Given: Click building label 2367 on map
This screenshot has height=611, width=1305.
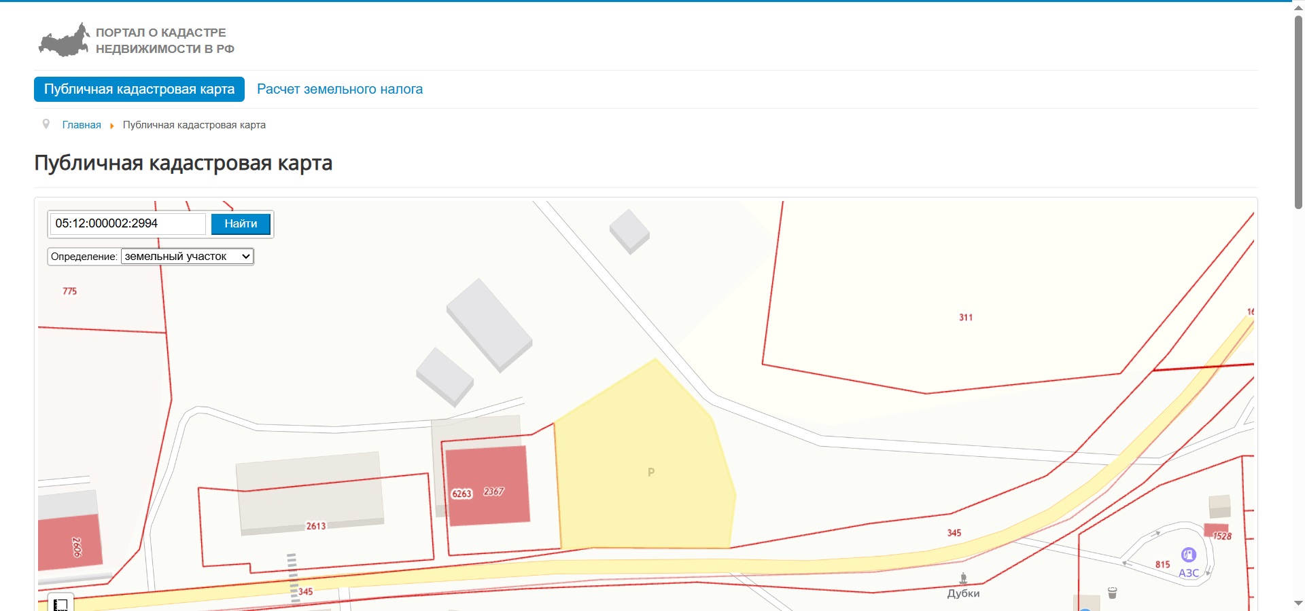Looking at the screenshot, I should point(494,492).
